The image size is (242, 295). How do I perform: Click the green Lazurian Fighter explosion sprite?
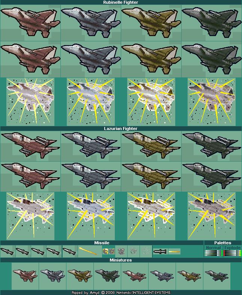212,216
